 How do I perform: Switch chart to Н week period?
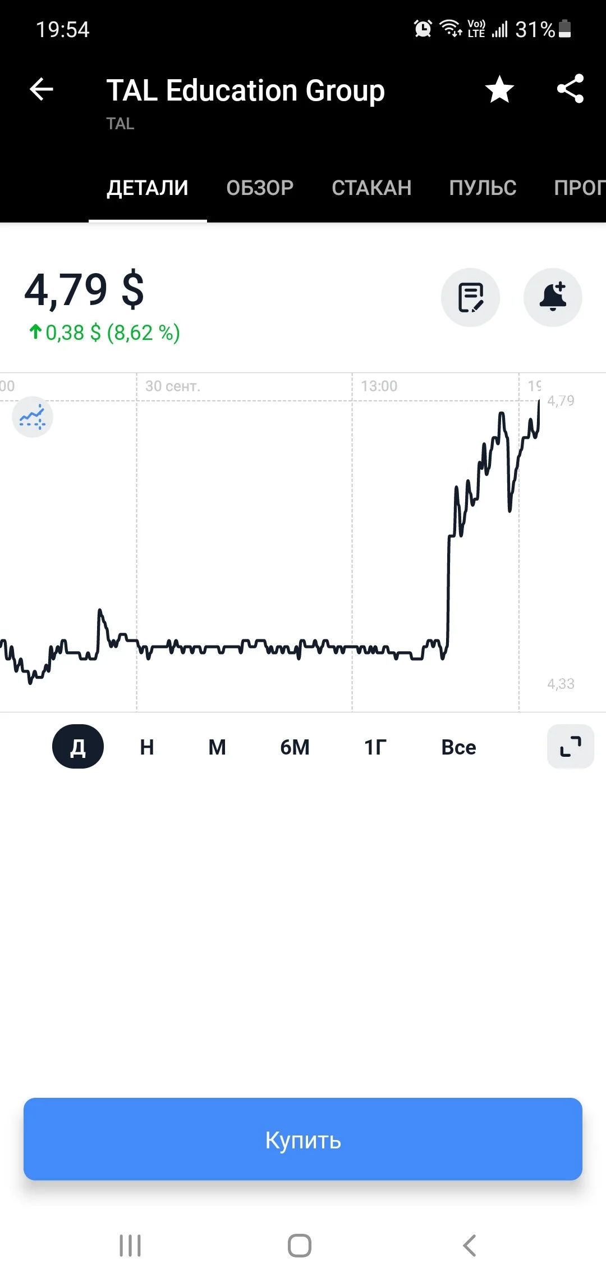(147, 747)
